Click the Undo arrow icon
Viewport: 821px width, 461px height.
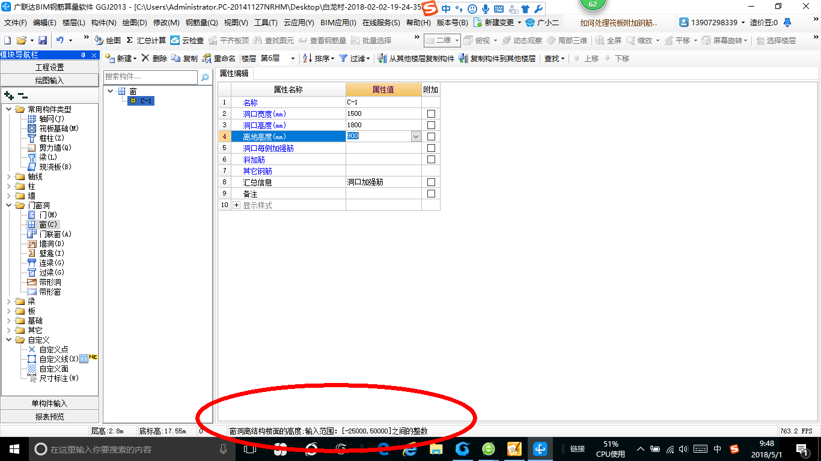(60, 40)
